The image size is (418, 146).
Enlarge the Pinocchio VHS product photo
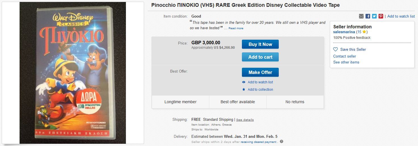point(73,73)
